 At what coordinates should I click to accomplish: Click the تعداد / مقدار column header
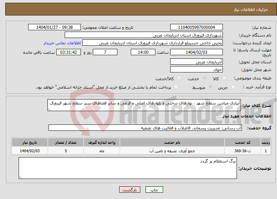click(66, 142)
